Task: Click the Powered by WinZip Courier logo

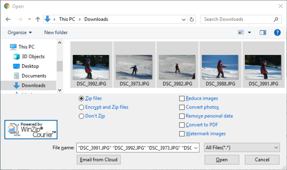Action: pos(31,130)
